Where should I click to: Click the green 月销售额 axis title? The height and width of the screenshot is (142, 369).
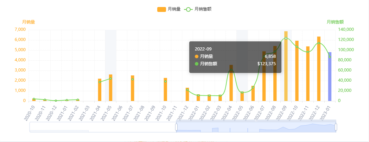coord(335,22)
